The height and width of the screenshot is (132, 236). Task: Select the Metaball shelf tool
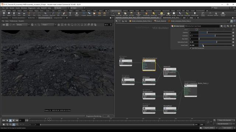89,14
